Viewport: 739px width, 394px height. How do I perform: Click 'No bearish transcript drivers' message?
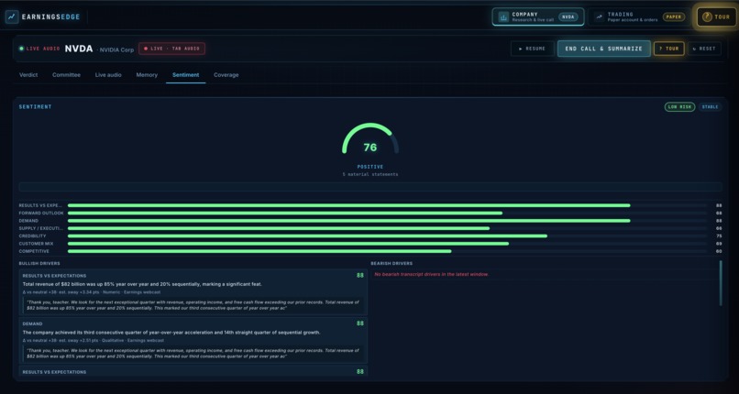coord(431,274)
